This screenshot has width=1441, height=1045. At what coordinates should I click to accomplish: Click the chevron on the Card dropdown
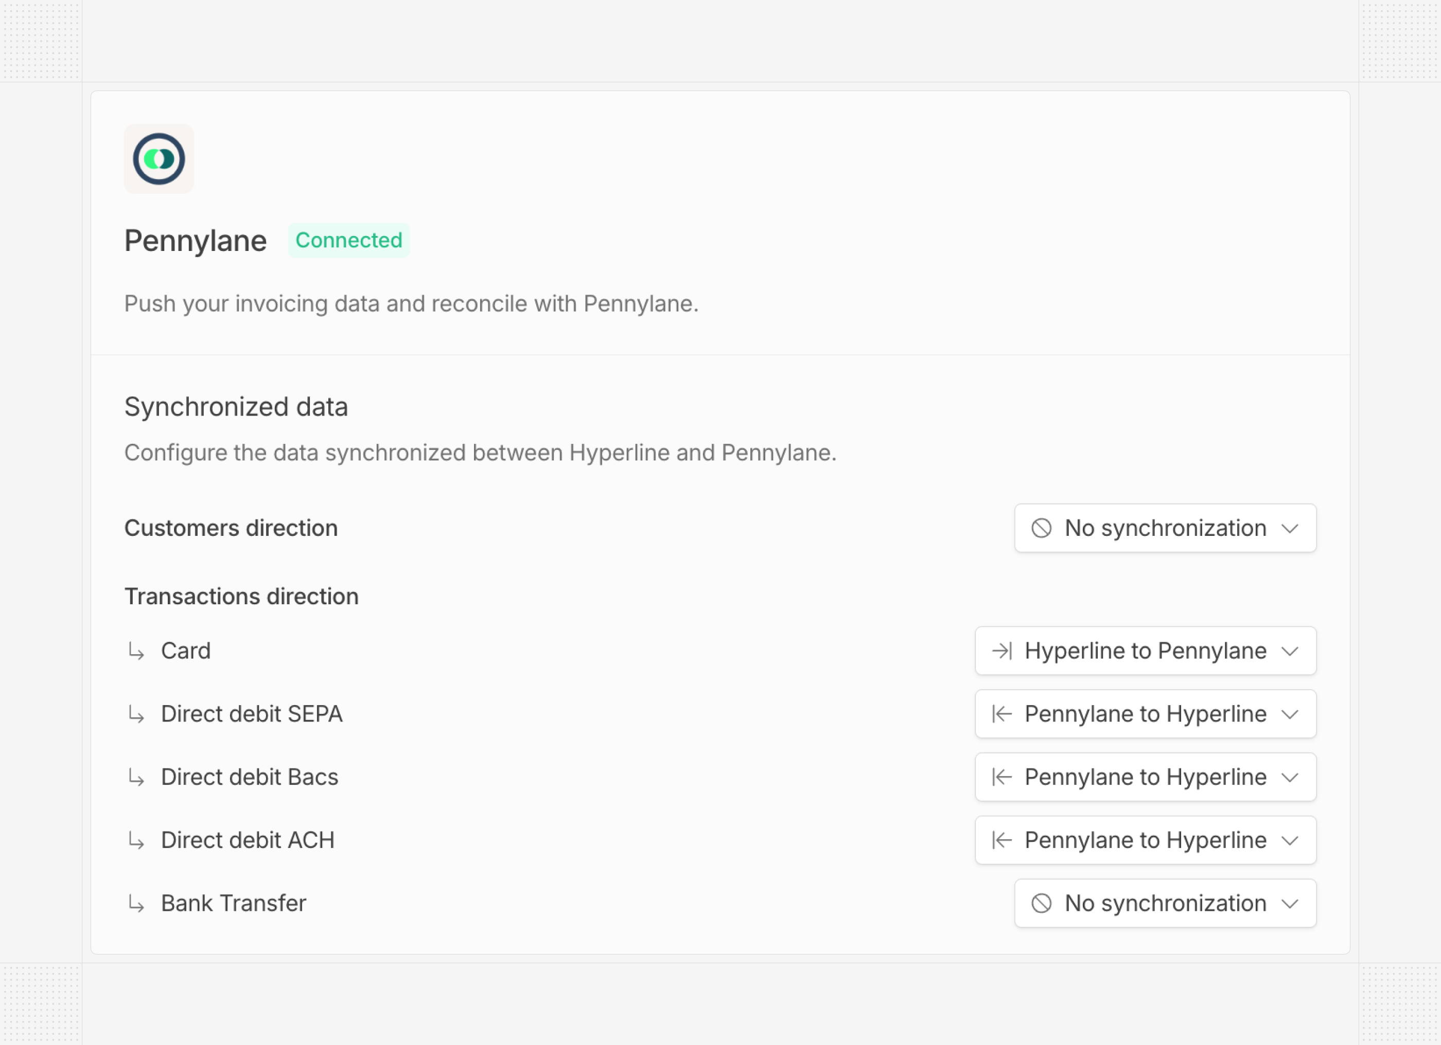pyautogui.click(x=1290, y=652)
